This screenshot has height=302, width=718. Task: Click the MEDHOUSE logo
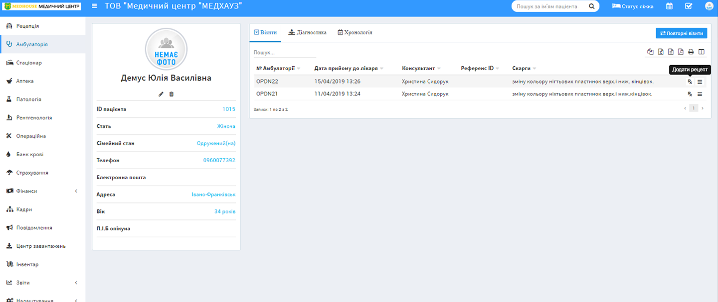coord(42,6)
